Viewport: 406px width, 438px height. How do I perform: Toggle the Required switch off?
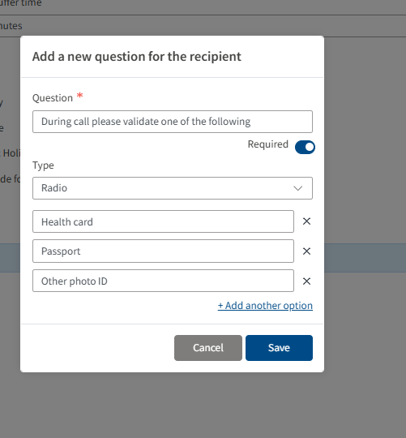(x=305, y=147)
